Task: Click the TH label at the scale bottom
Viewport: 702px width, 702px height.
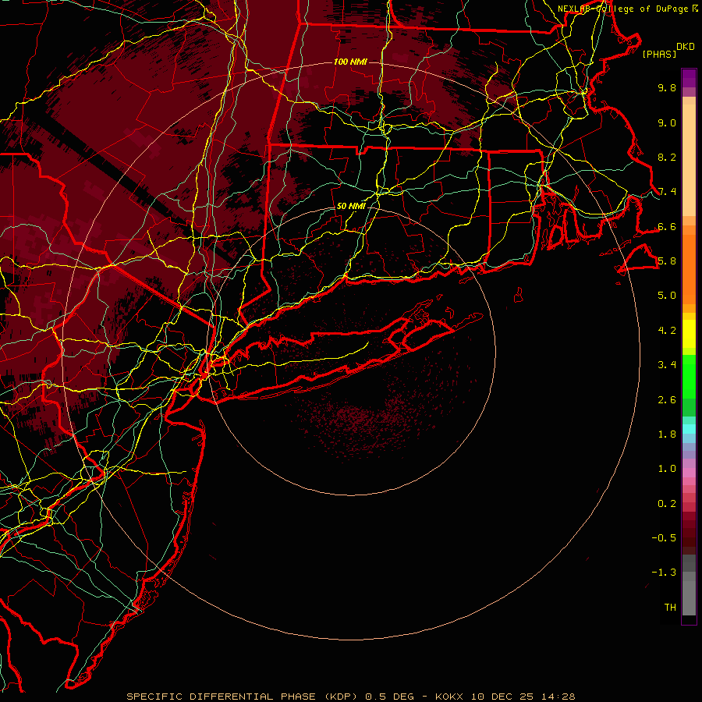Action: [x=670, y=608]
